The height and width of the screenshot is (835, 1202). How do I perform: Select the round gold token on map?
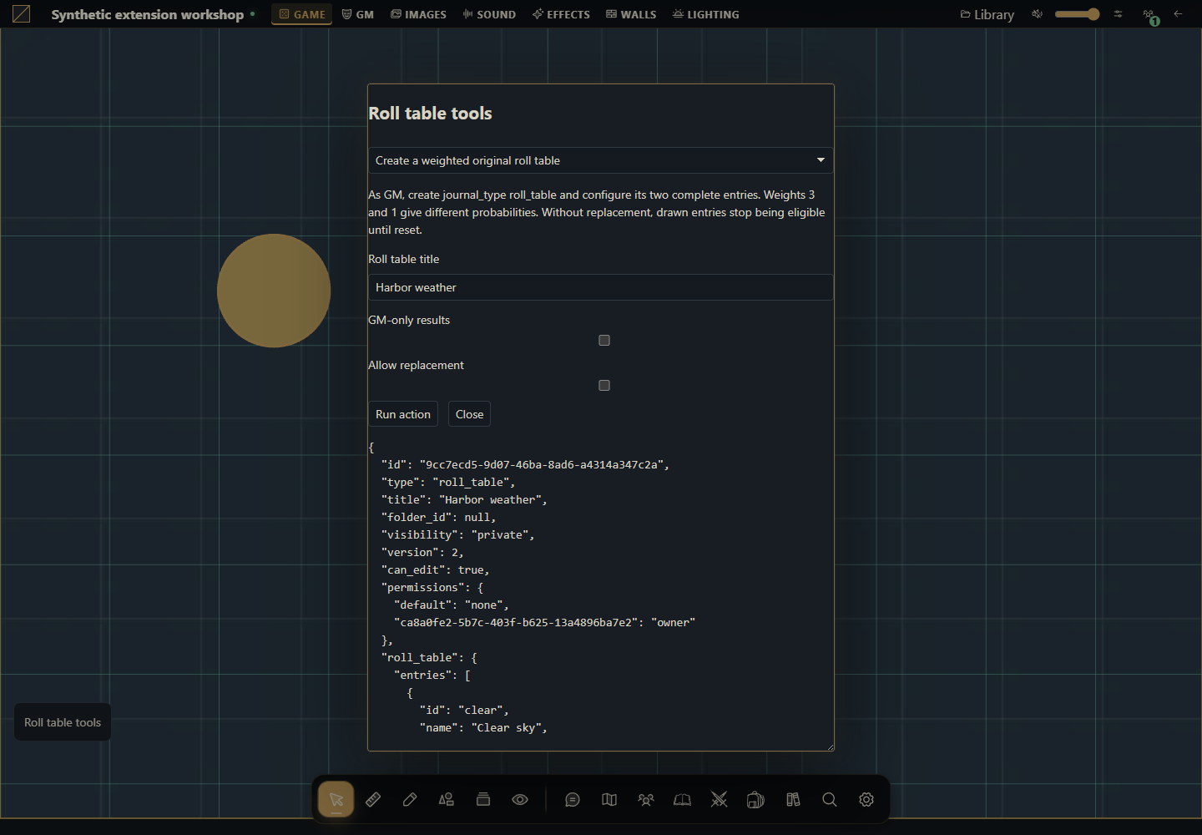click(274, 291)
